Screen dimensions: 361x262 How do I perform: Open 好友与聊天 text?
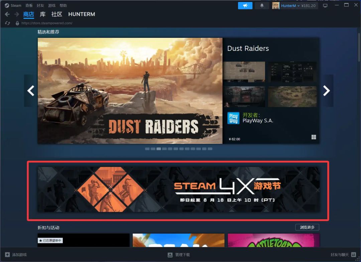pos(340,255)
